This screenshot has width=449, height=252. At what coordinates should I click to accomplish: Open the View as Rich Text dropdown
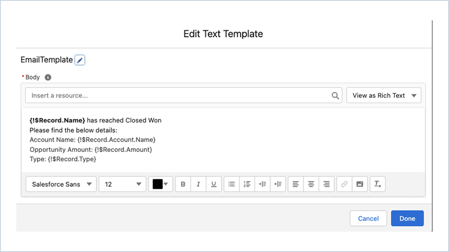click(383, 95)
